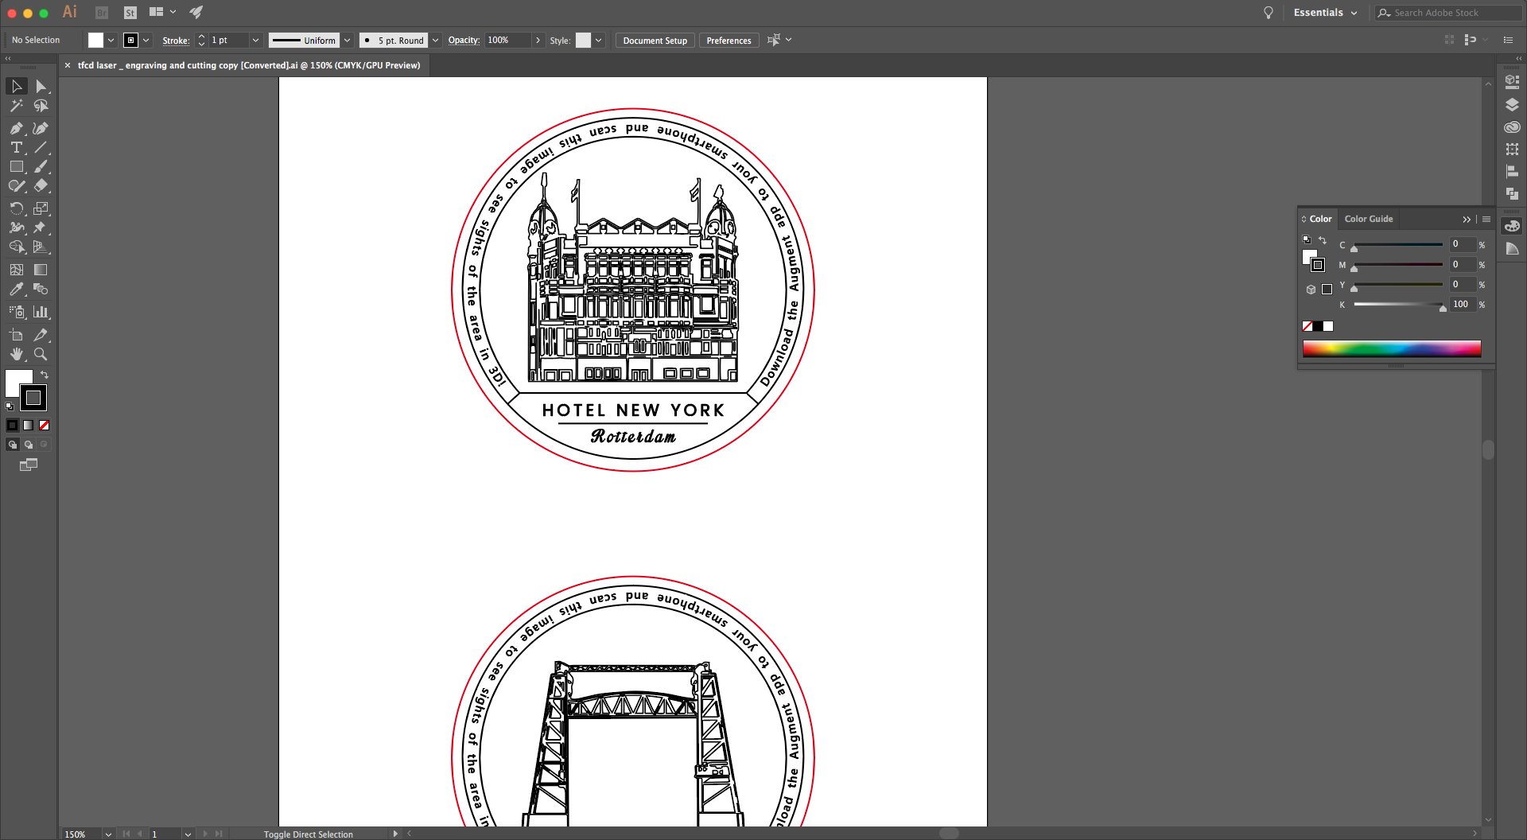This screenshot has height=840, width=1527.
Task: Switch to the Color Guide tab
Action: (x=1369, y=219)
